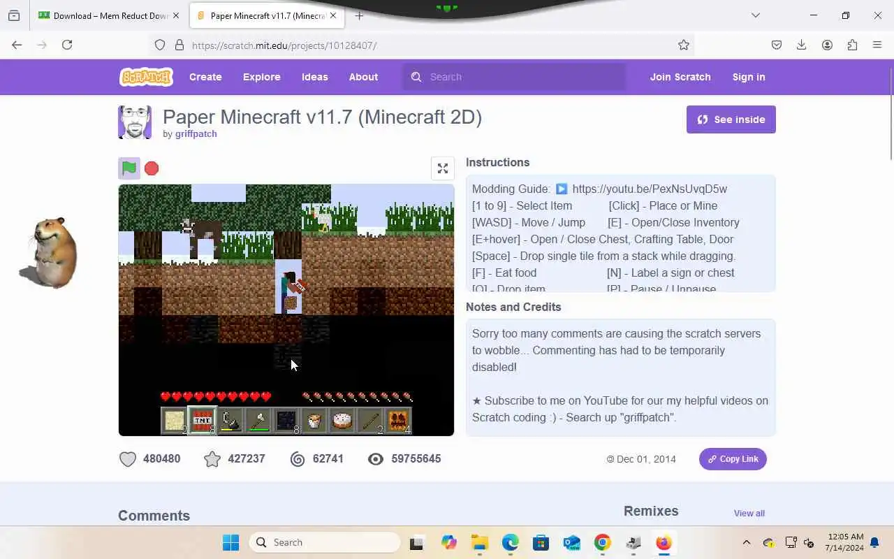This screenshot has height=559, width=894.
Task: Open the Create menu item
Action: pyautogui.click(x=205, y=77)
